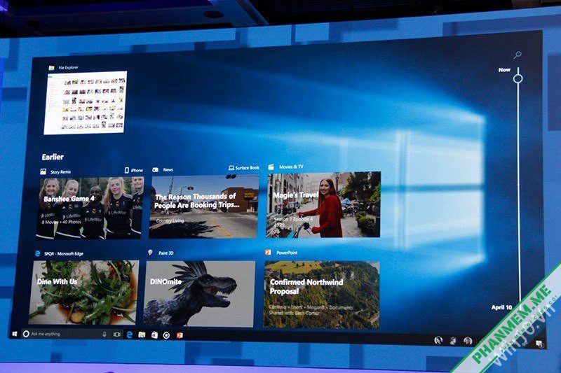The width and height of the screenshot is (561, 373).
Task: Click the Cortana circle icon
Action: pos(26,334)
